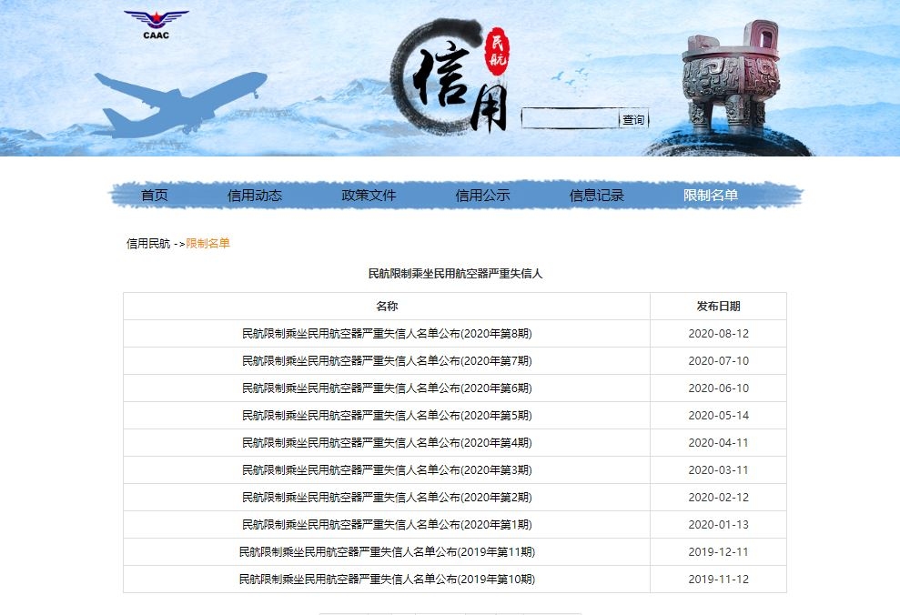
Task: Open the 2020年第8期 list announcement
Action: [x=387, y=334]
